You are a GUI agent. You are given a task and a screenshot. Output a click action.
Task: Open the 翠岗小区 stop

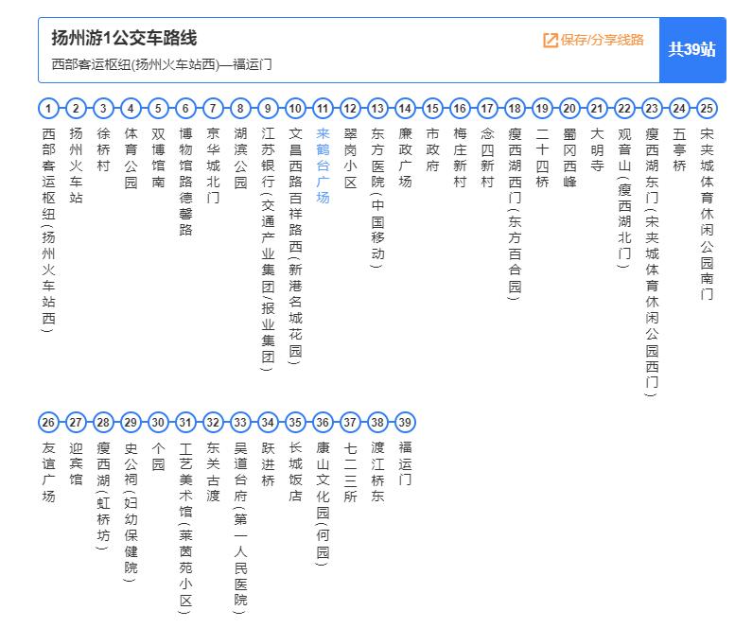point(350,157)
